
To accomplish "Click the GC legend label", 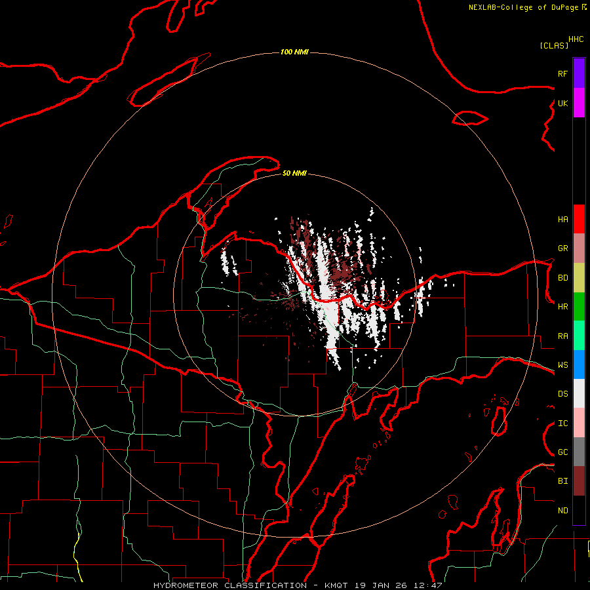I will click(562, 452).
